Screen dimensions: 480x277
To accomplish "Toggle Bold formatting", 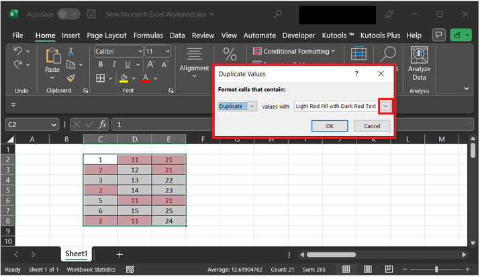I will [101, 64].
